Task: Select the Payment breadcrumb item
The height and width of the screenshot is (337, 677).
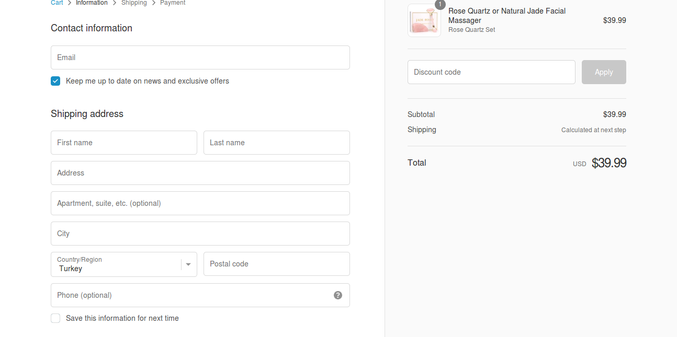Action: pyautogui.click(x=173, y=3)
